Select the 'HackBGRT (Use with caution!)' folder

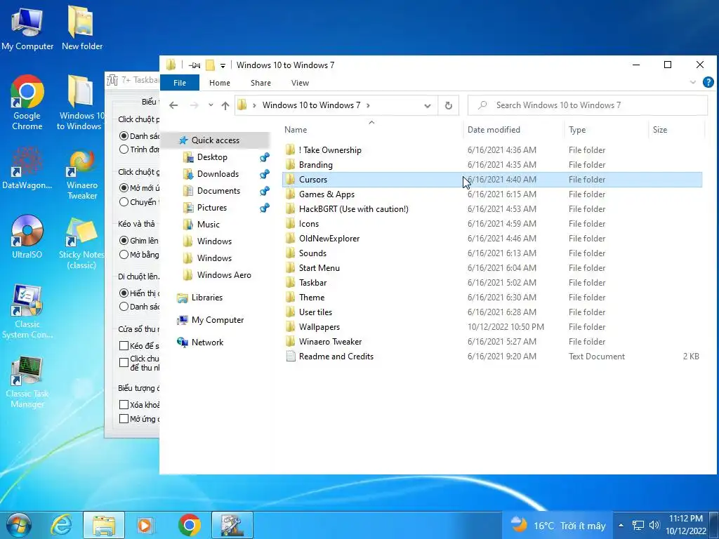pos(492,209)
